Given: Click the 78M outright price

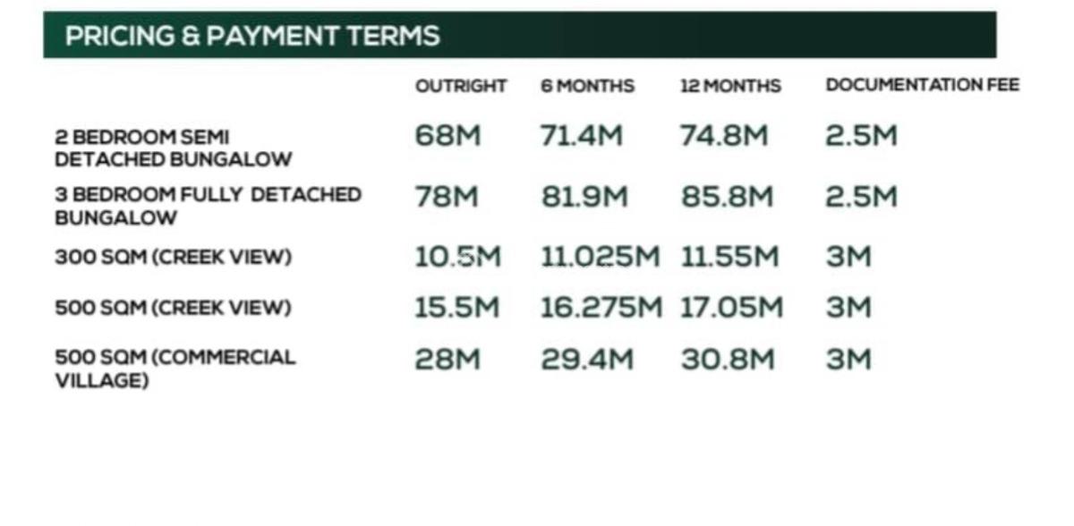Looking at the screenshot, I should (x=447, y=197).
